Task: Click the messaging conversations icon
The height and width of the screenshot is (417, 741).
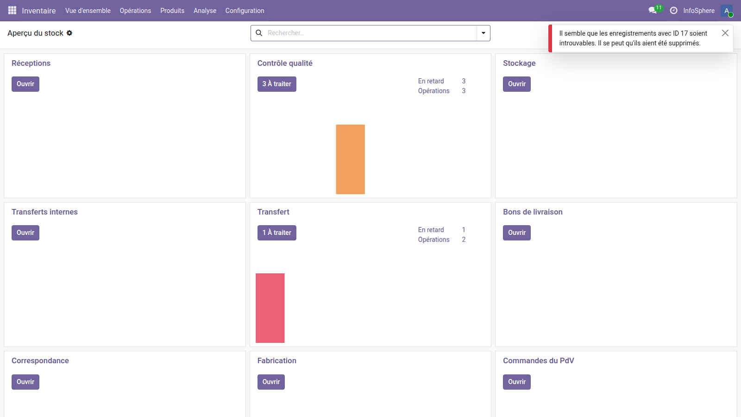Action: point(652,10)
